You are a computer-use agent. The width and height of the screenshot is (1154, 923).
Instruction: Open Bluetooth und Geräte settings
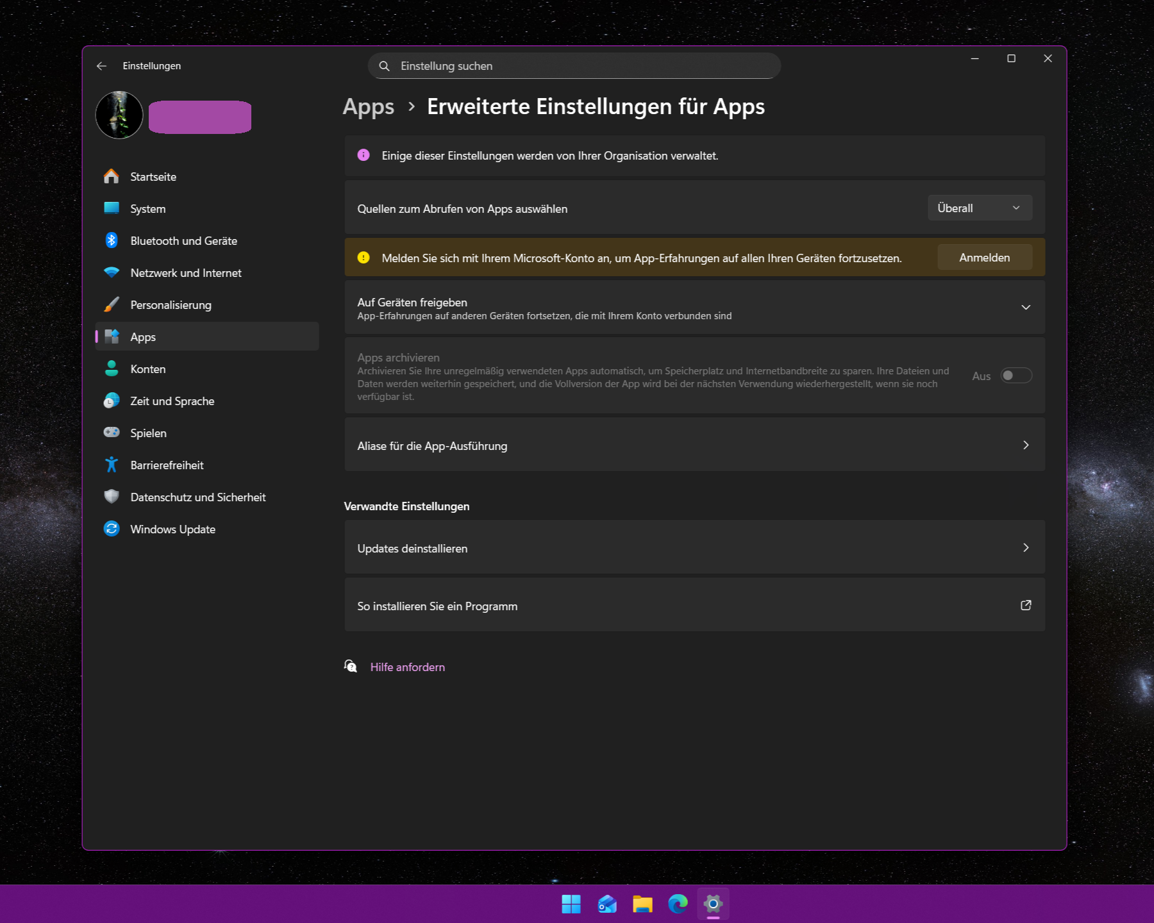(112, 240)
